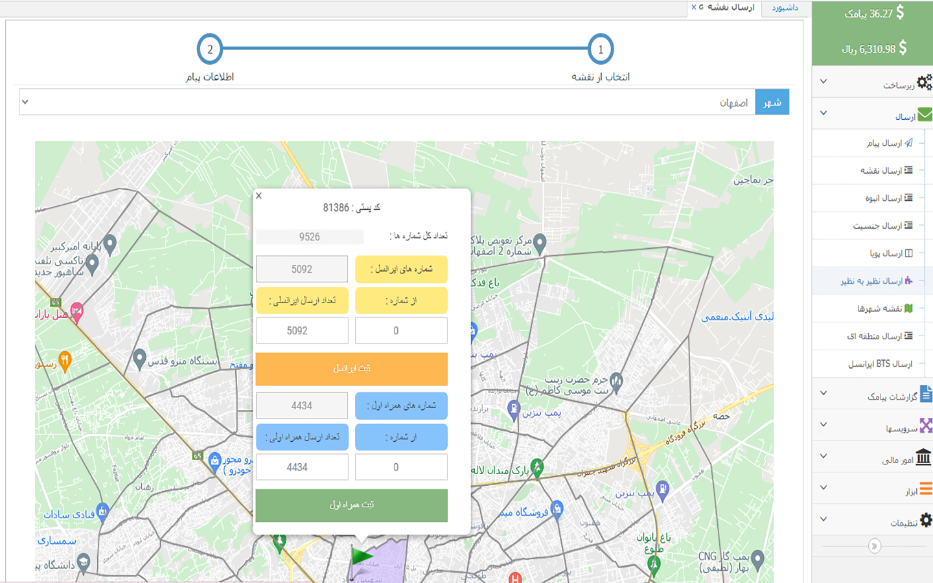This screenshot has width=933, height=583.
Task: Switch to the داشبورد tab
Action: point(785,8)
